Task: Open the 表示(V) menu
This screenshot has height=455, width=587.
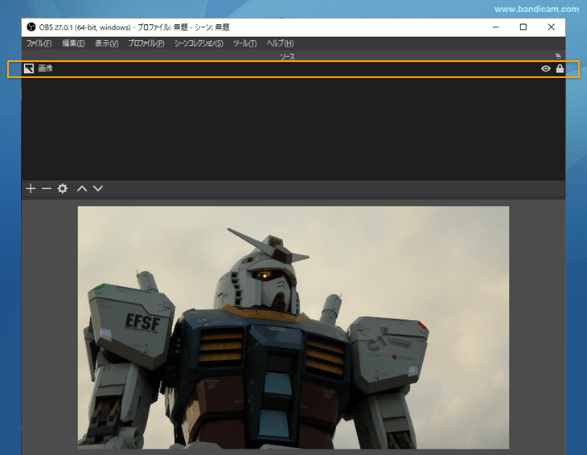Action: (107, 43)
